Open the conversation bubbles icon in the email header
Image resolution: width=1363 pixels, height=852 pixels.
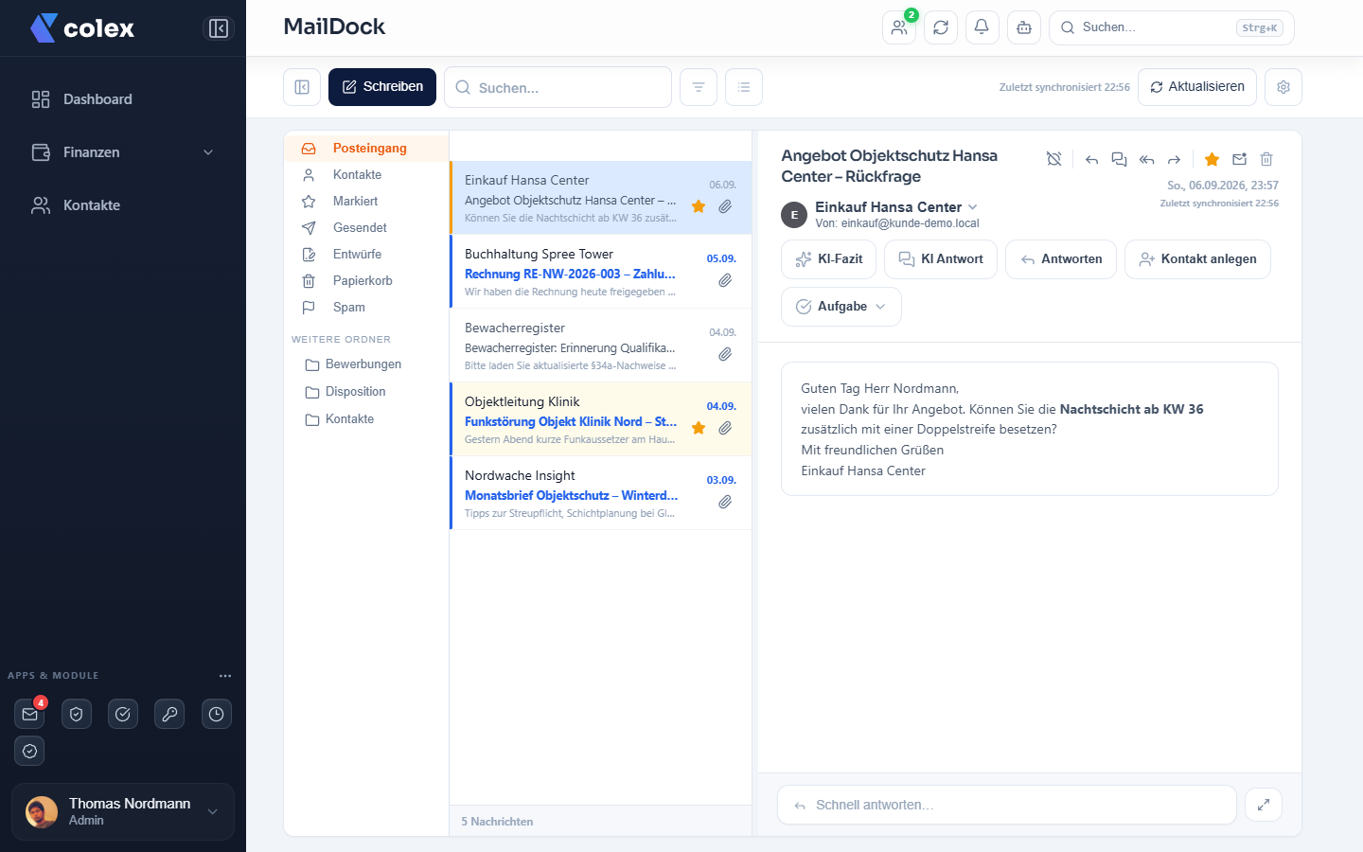[x=1119, y=159]
